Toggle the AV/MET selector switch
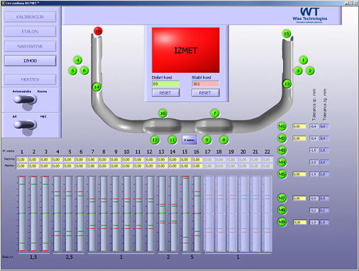This screenshot has height=271, width=359. [25, 125]
